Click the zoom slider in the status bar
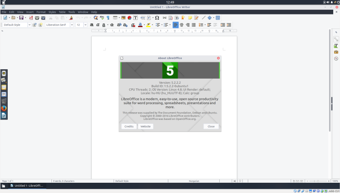This screenshot has height=193, width=340. pyautogui.click(x=318, y=181)
